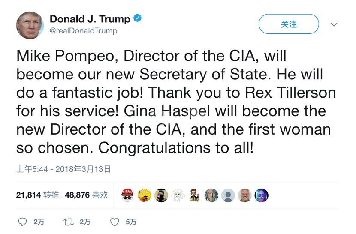Open the tweet timestamp 上午5:44 - 2018年3月13日
Image resolution: width=356 pixels, height=234 pixels.
(x=63, y=169)
